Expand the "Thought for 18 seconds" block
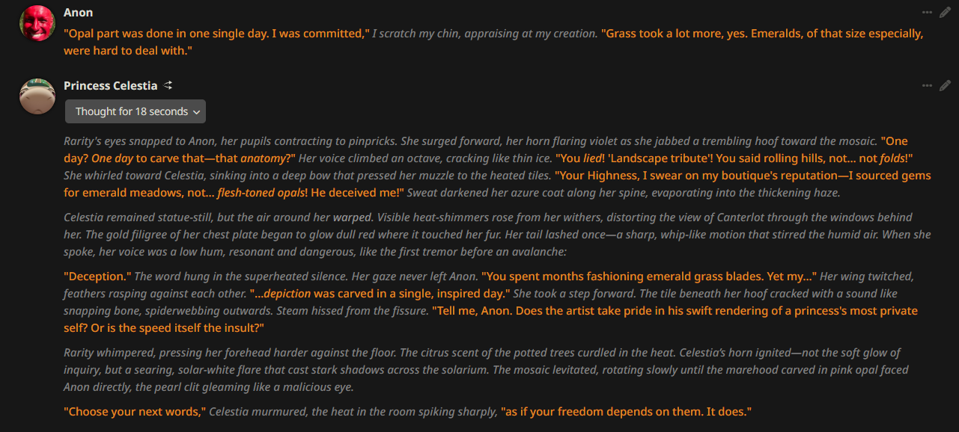The height and width of the screenshot is (432, 959). coord(132,111)
